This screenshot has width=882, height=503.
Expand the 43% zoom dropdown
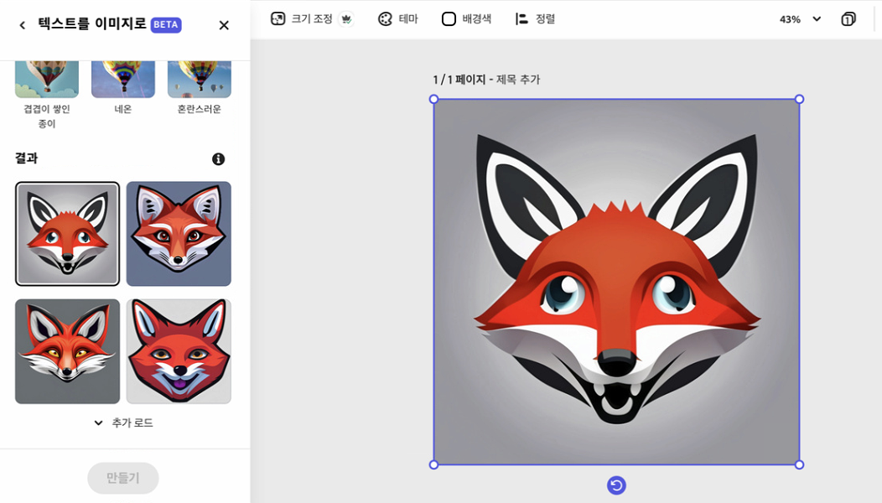[x=817, y=18]
